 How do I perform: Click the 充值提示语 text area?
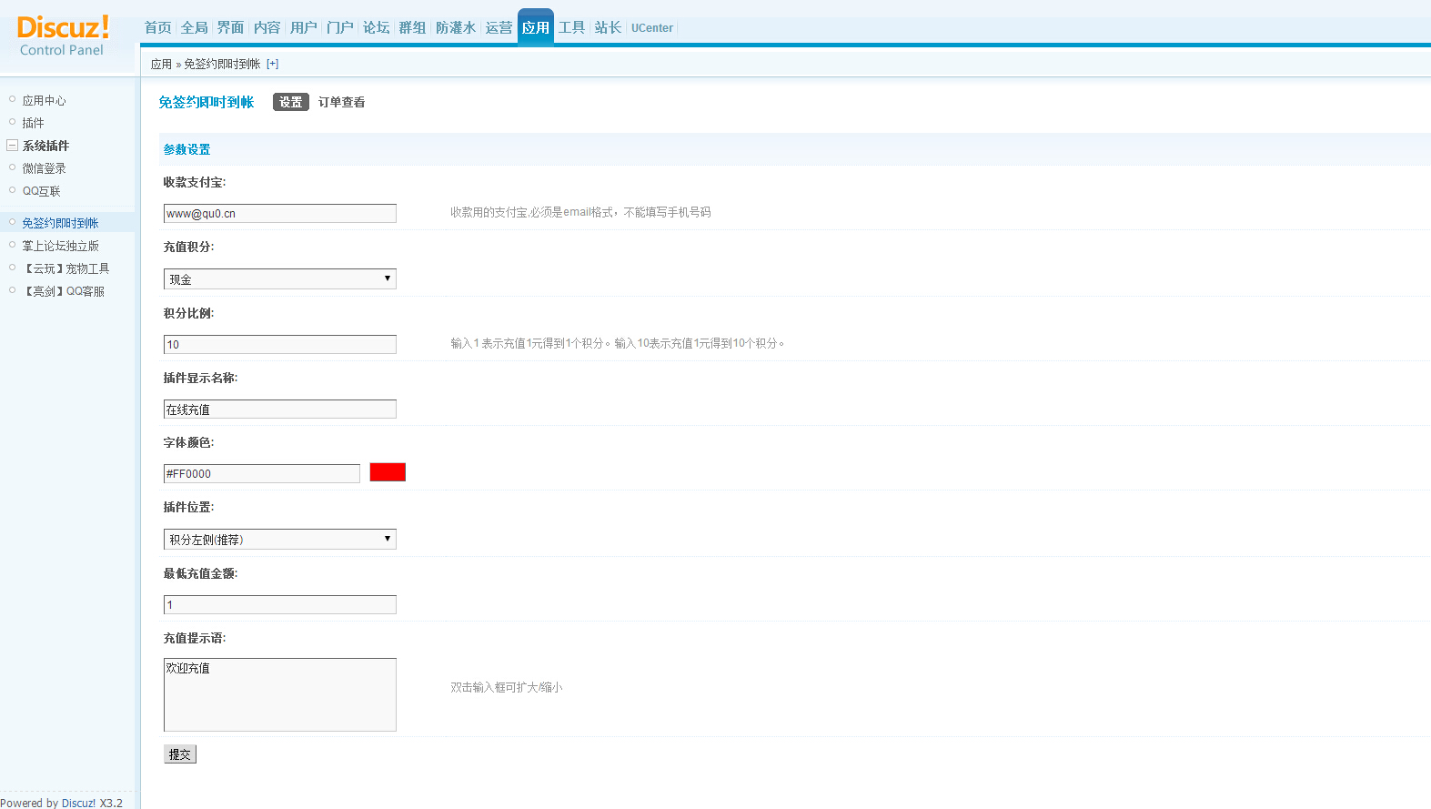(279, 694)
